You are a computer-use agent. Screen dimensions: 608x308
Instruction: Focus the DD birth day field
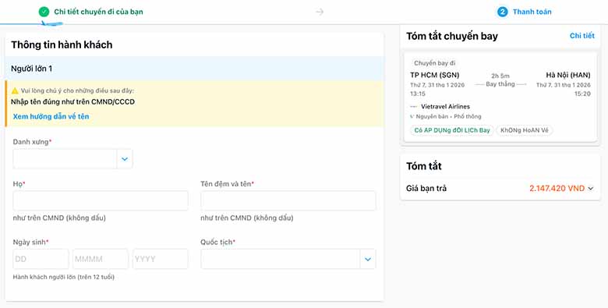[41, 259]
